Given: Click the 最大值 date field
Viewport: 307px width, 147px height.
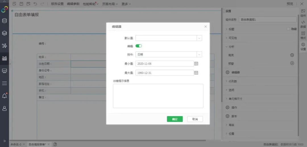Looking at the screenshot, I should click(165, 73).
